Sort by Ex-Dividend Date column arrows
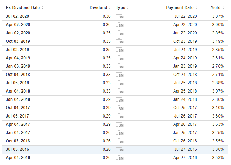This screenshot has width=231, height=165. point(43,8)
